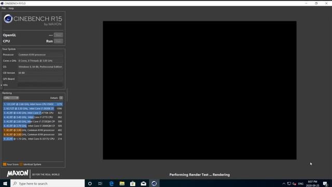
Task: Click the Your Score orange swatch
Action: point(5,164)
